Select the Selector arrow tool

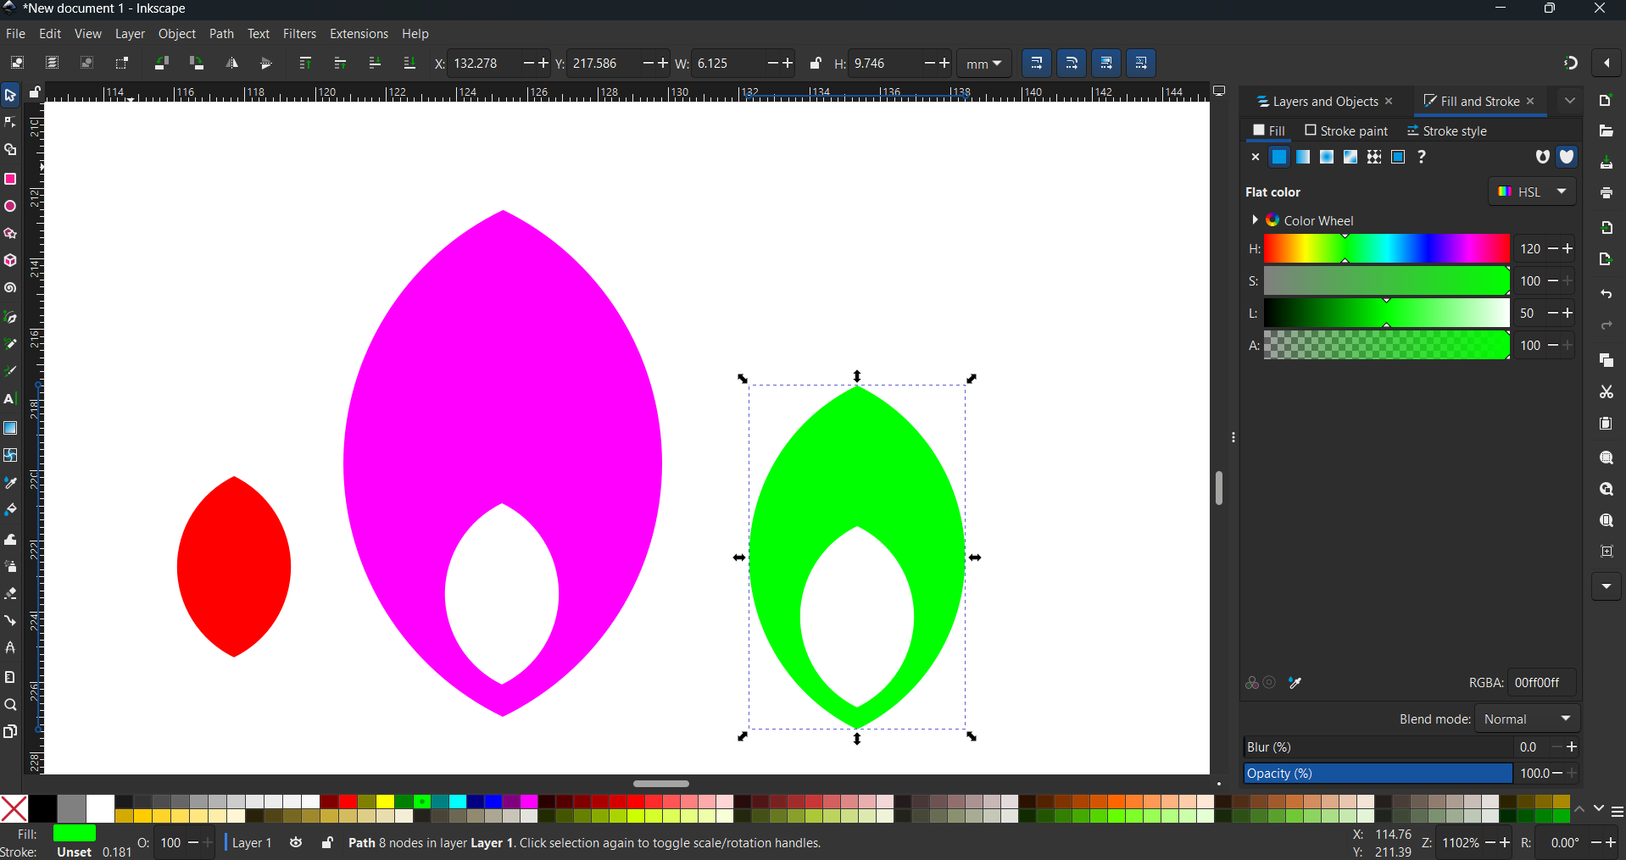click(10, 95)
